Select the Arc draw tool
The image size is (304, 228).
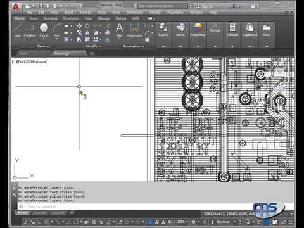(x=56, y=30)
